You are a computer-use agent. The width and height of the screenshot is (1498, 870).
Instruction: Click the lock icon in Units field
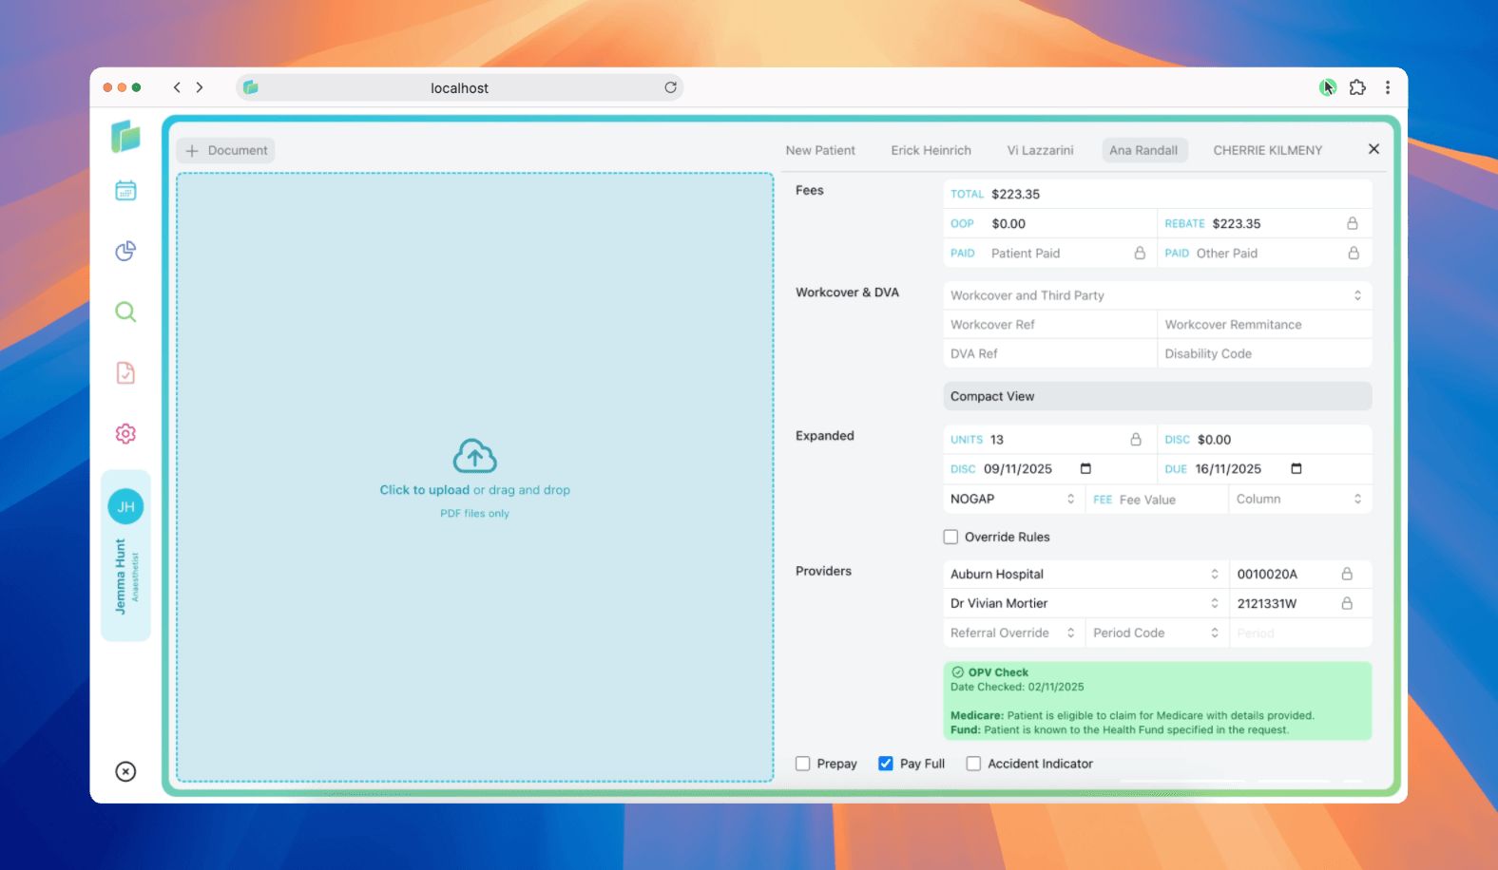1136,439
